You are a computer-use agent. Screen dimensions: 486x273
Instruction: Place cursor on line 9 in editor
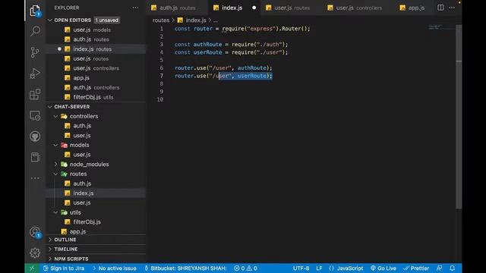point(310,92)
